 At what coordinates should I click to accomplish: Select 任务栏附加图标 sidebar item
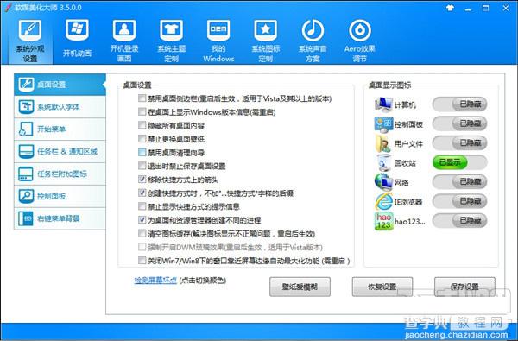click(60, 174)
